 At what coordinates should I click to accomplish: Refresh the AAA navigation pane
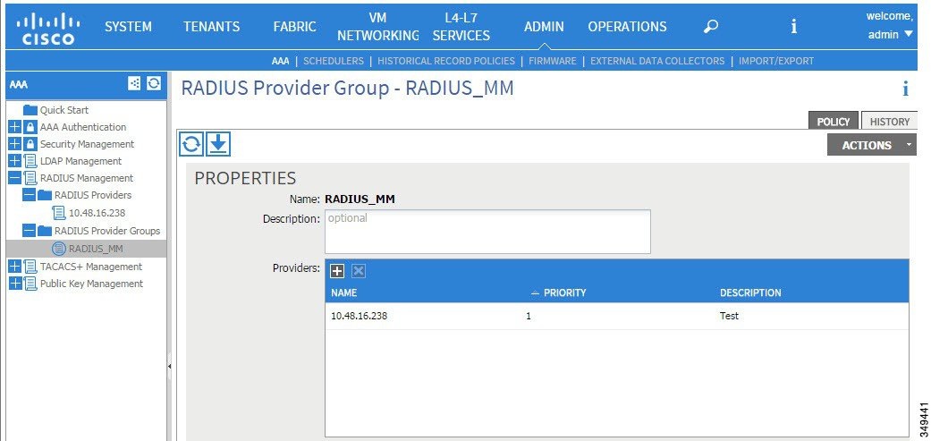pyautogui.click(x=154, y=84)
